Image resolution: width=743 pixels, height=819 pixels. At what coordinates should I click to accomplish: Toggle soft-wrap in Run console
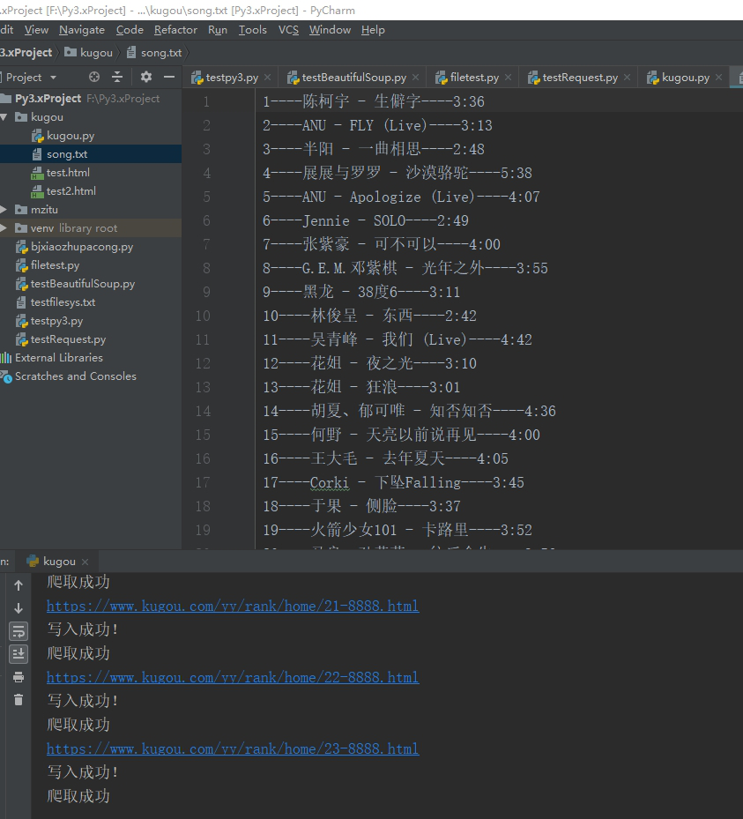[x=19, y=631]
